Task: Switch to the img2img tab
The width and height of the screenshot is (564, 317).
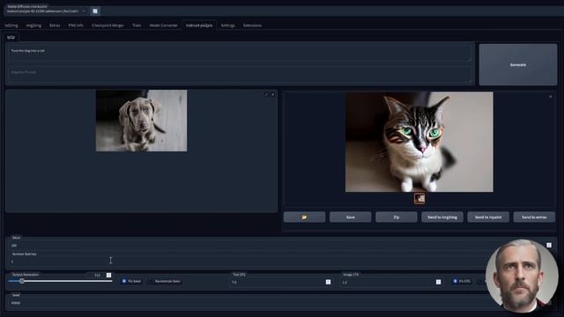Action: click(x=33, y=26)
